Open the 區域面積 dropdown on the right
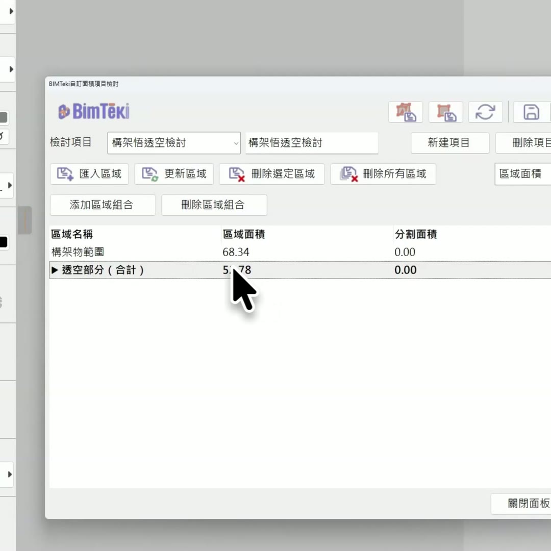 pos(523,174)
